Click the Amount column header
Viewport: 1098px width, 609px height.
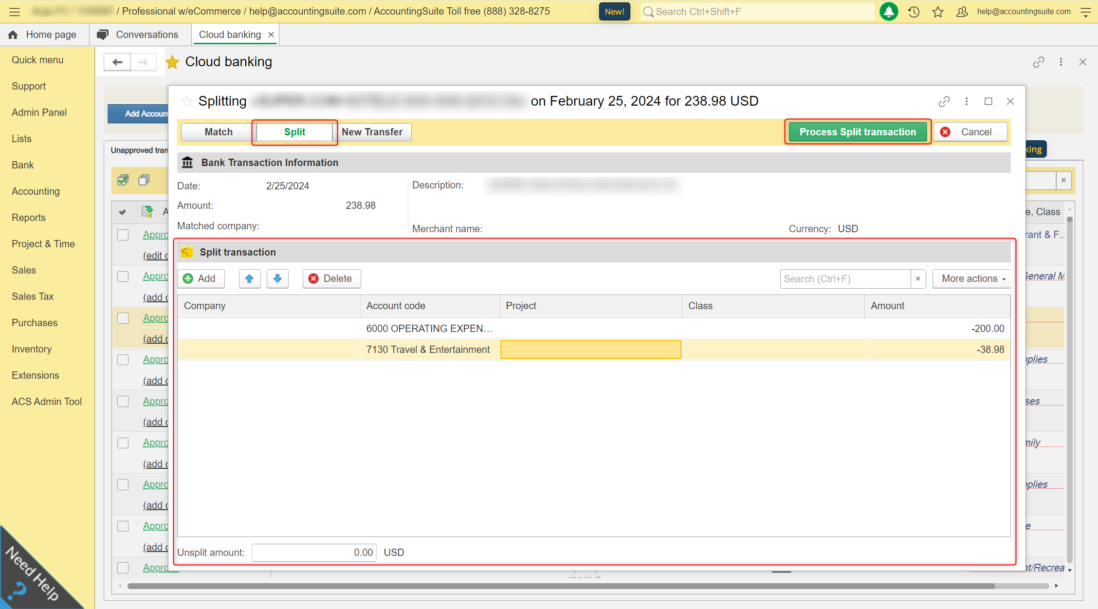[x=937, y=306]
